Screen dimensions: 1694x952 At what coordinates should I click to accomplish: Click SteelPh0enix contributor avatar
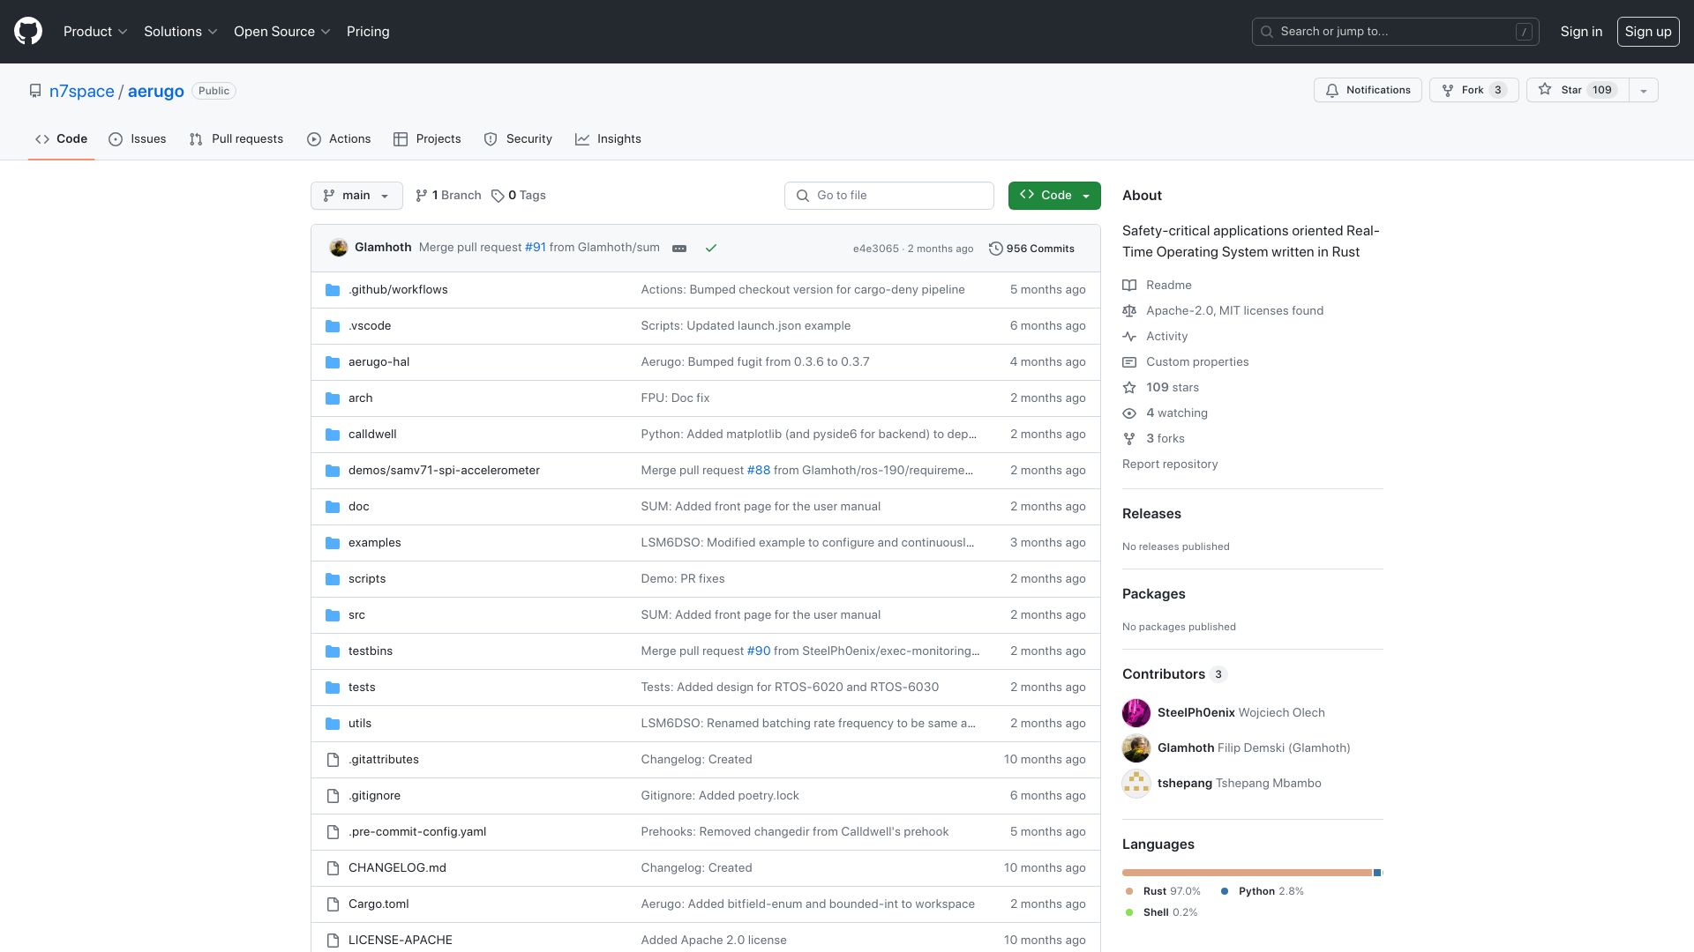point(1136,712)
